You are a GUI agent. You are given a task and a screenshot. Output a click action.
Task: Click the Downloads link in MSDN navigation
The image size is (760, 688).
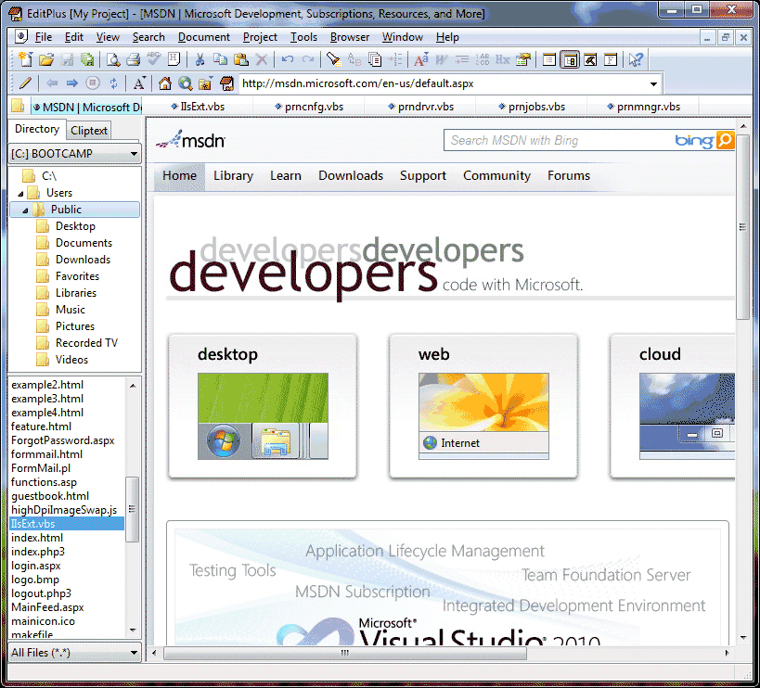[x=350, y=175]
